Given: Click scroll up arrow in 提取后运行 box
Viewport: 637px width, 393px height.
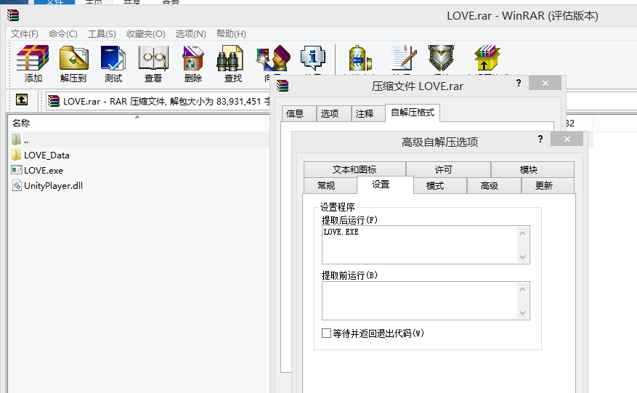Looking at the screenshot, I should 522,233.
